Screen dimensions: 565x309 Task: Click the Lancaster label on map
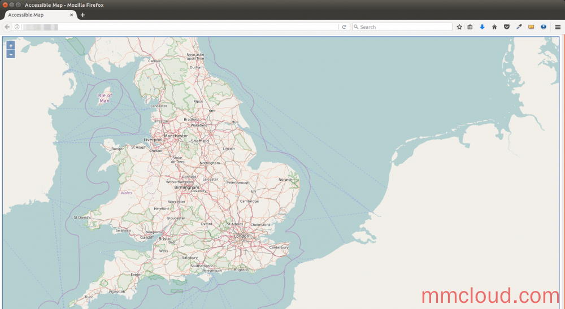(x=159, y=106)
